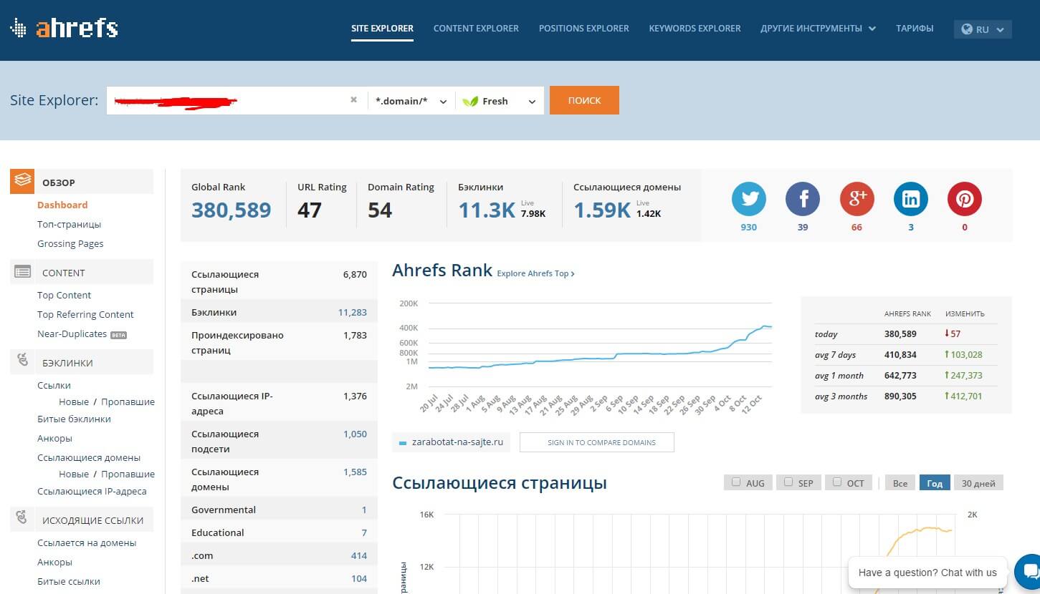
Task: Open Keywords Explorer from the navigation
Action: [x=695, y=29]
